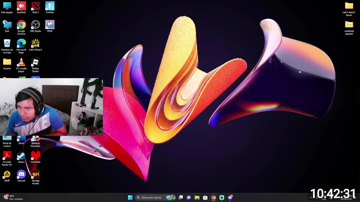Open Microsoft Store from the taskbar

[205, 198]
